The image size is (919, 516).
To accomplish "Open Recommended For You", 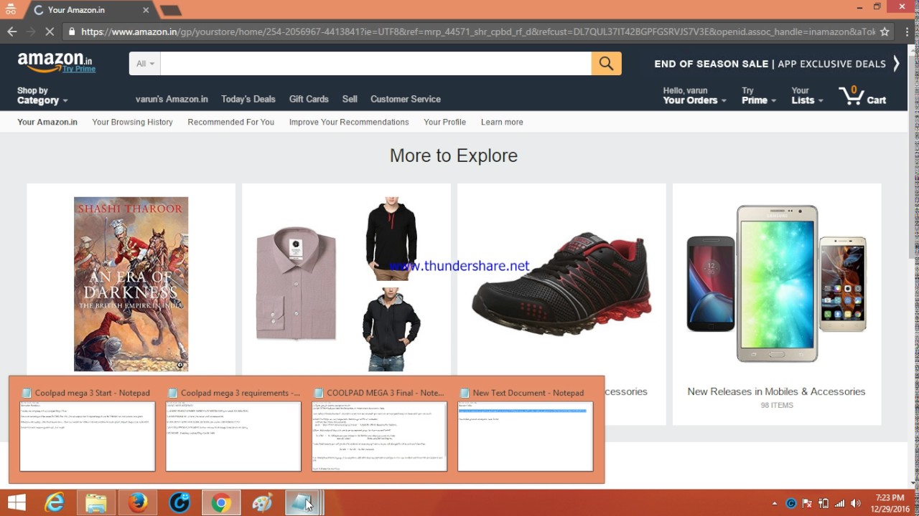I will click(x=231, y=122).
